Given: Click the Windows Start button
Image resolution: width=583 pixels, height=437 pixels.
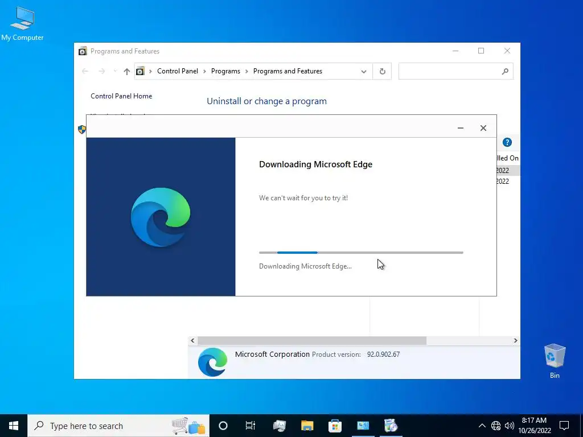Looking at the screenshot, I should [14, 426].
